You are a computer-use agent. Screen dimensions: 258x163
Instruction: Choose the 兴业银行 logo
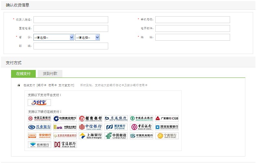point(40,127)
